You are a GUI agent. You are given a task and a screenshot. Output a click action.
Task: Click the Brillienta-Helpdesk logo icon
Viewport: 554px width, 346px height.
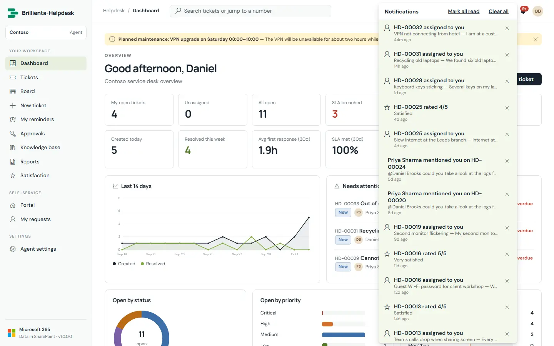pos(13,13)
